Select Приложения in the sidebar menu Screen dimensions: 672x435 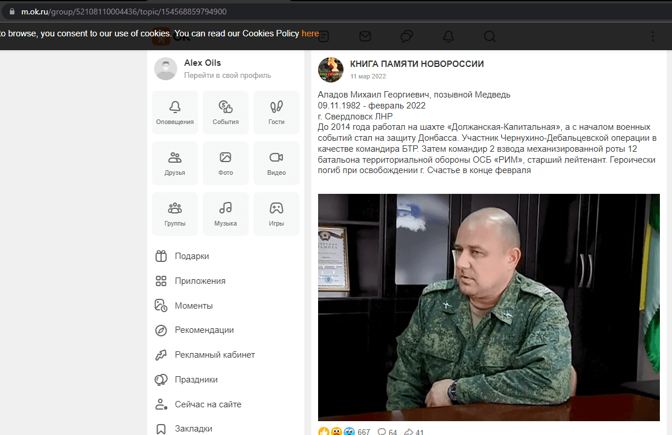tap(200, 281)
